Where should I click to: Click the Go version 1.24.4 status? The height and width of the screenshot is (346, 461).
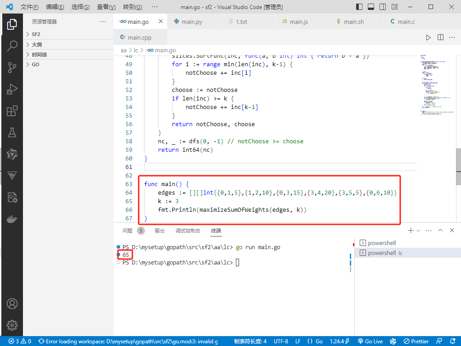click(x=339, y=341)
